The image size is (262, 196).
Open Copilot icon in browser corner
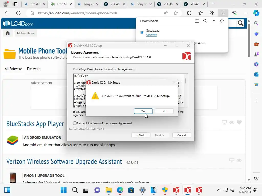256,13
